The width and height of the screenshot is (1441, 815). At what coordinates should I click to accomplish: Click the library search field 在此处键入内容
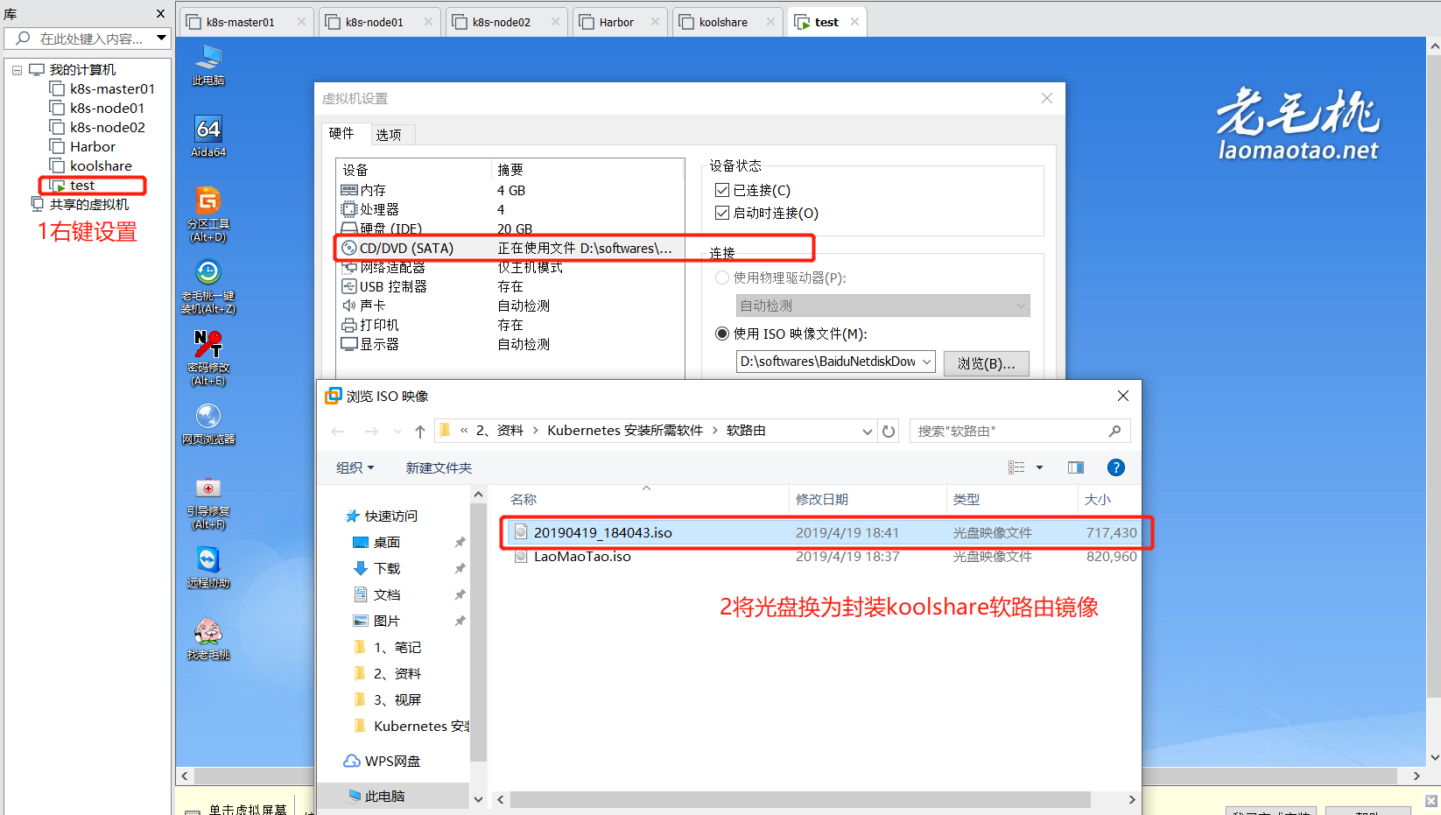coord(88,39)
